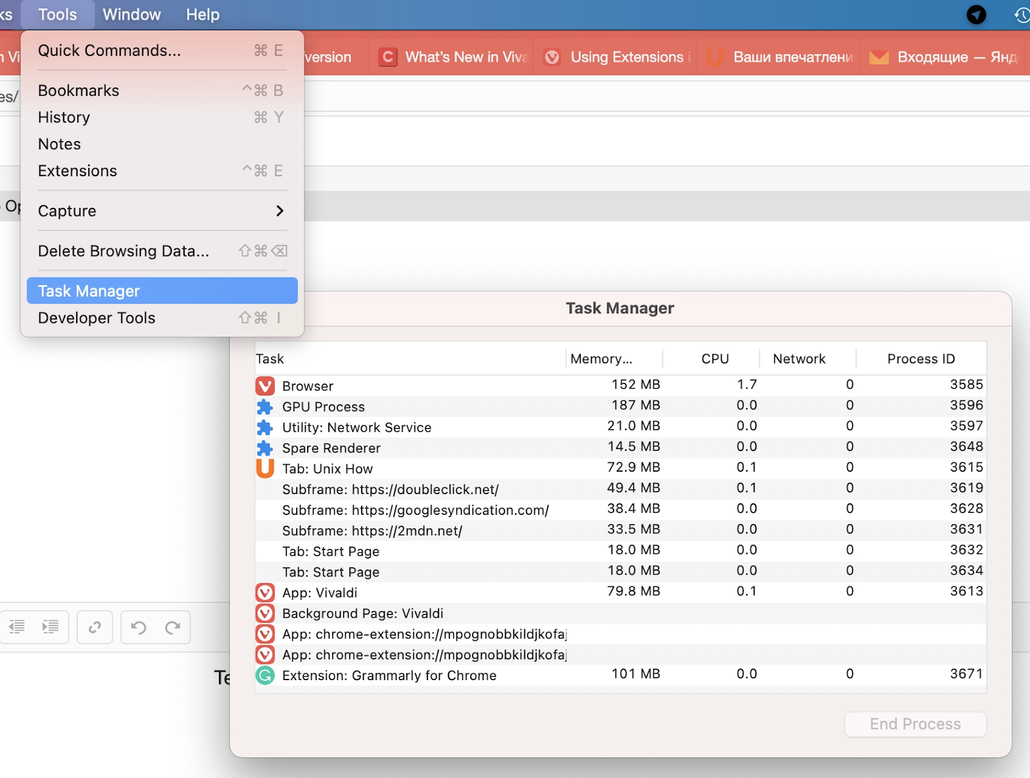Click the End Process button
This screenshot has height=778, width=1030.
point(915,724)
